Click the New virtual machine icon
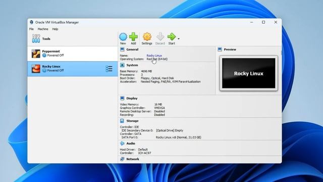Image resolution: width=323 pixels, height=182 pixels. click(123, 37)
